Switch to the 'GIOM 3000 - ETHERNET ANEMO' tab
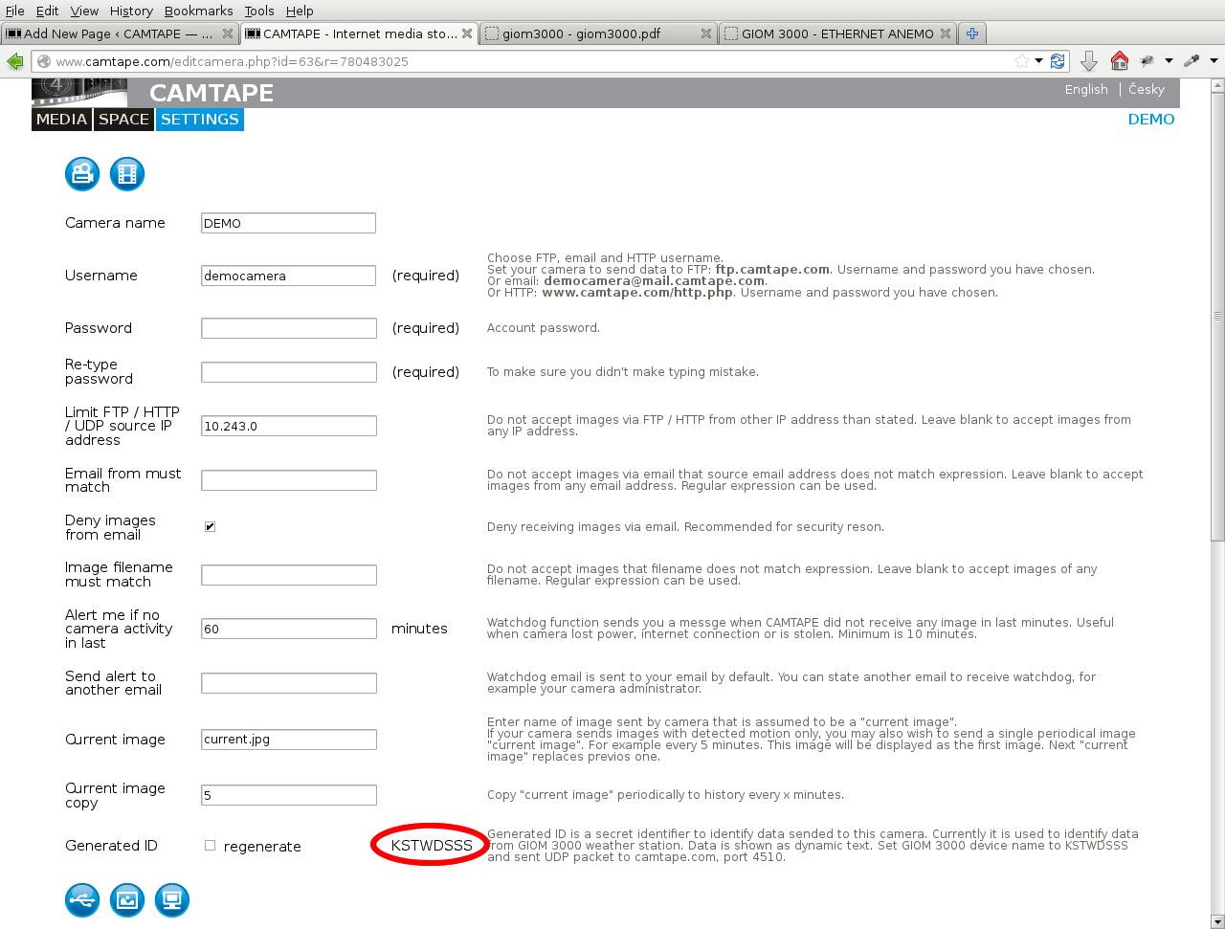Viewport: 1225px width, 929px height. point(837,33)
